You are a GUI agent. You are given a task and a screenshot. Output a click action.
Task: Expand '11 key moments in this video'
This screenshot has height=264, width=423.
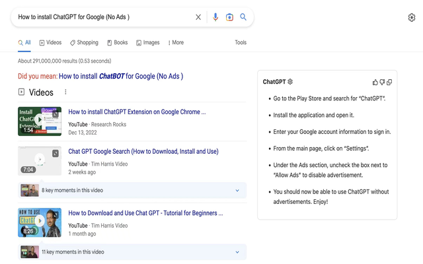point(132,252)
